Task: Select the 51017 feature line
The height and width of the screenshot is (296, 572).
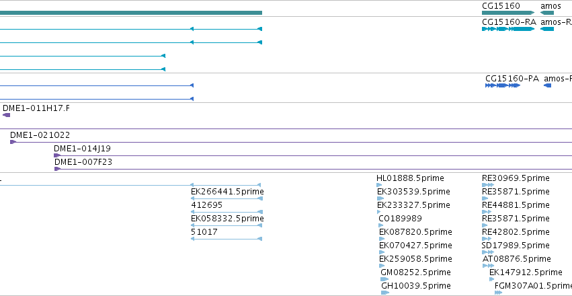Action: pos(227,239)
